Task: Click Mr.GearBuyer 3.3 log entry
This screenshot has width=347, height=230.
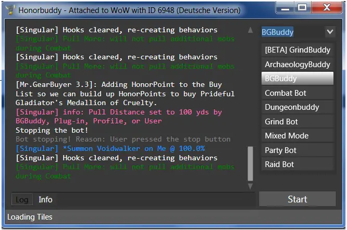Action: pos(125,94)
